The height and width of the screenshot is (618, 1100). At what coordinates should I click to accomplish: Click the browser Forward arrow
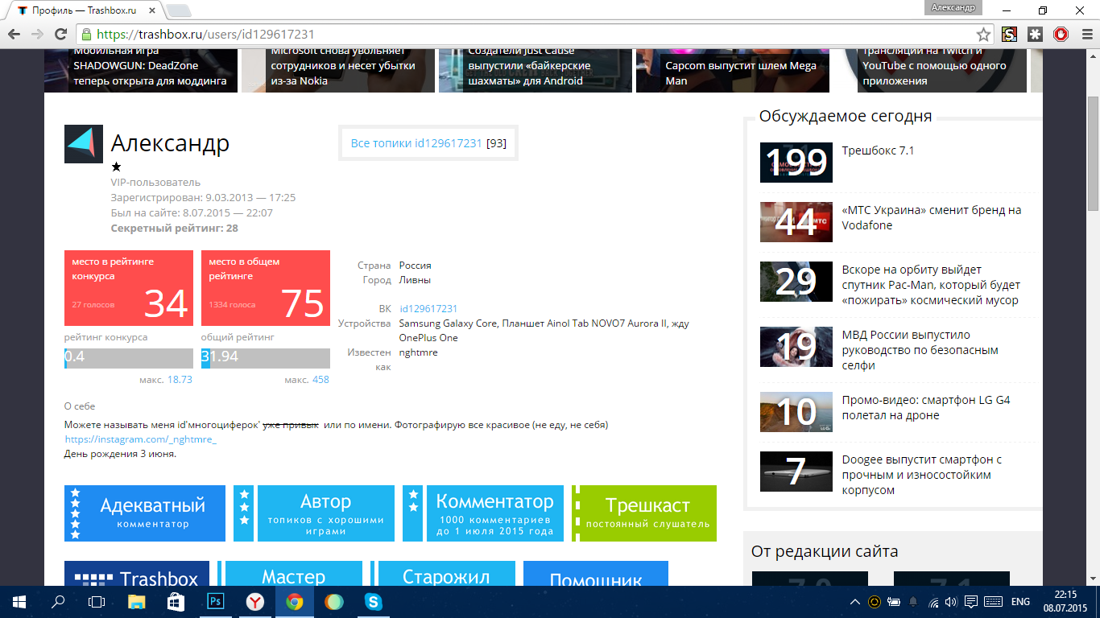[x=37, y=35]
